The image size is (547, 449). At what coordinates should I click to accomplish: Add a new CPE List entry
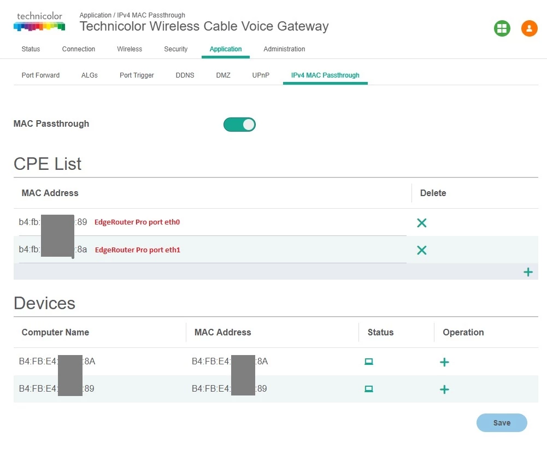tap(528, 272)
